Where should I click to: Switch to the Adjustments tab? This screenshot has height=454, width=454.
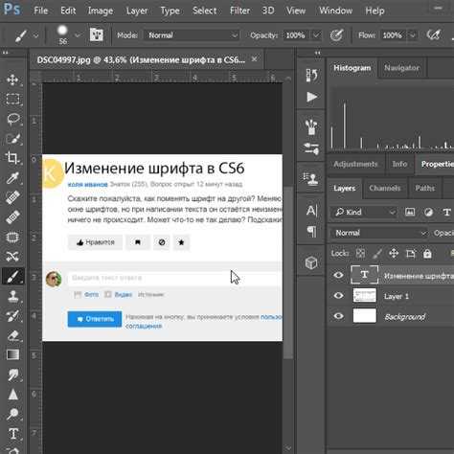pos(355,164)
